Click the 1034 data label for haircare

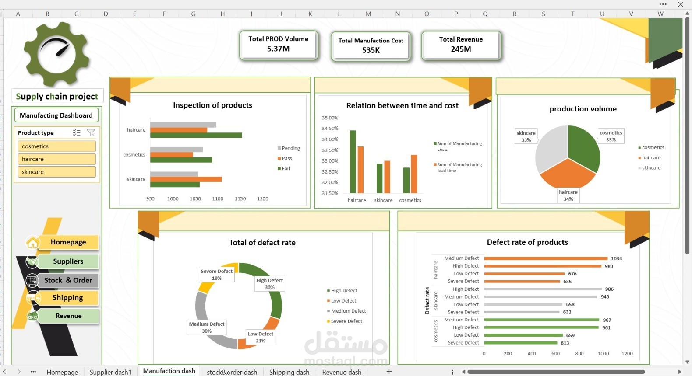617,259
